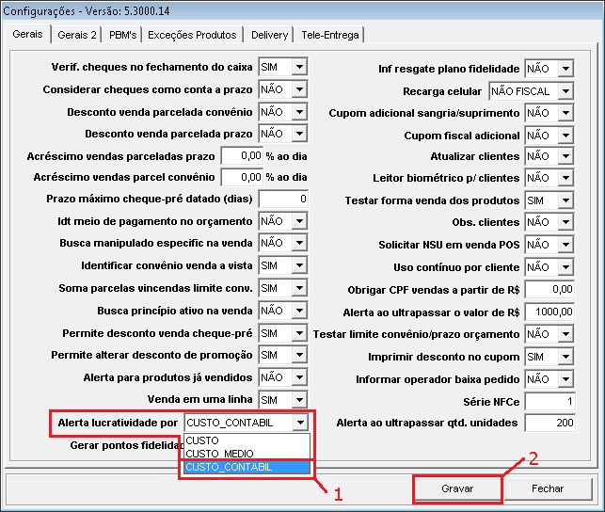Edit Série NFCe input field
This screenshot has width=605, height=512.
point(549,402)
